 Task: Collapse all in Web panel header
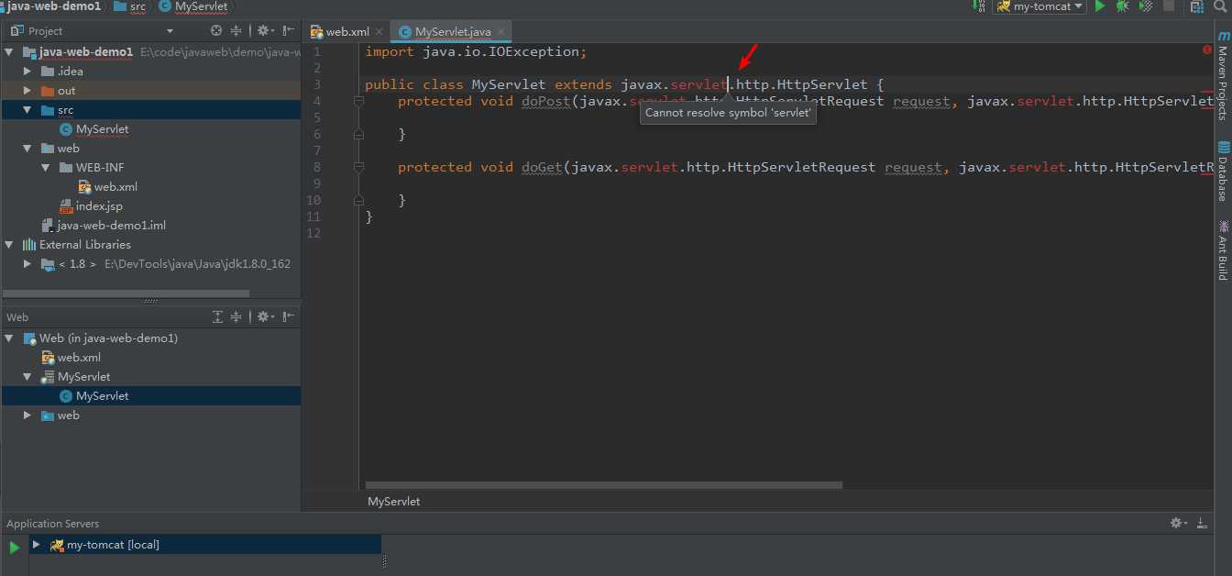[236, 316]
